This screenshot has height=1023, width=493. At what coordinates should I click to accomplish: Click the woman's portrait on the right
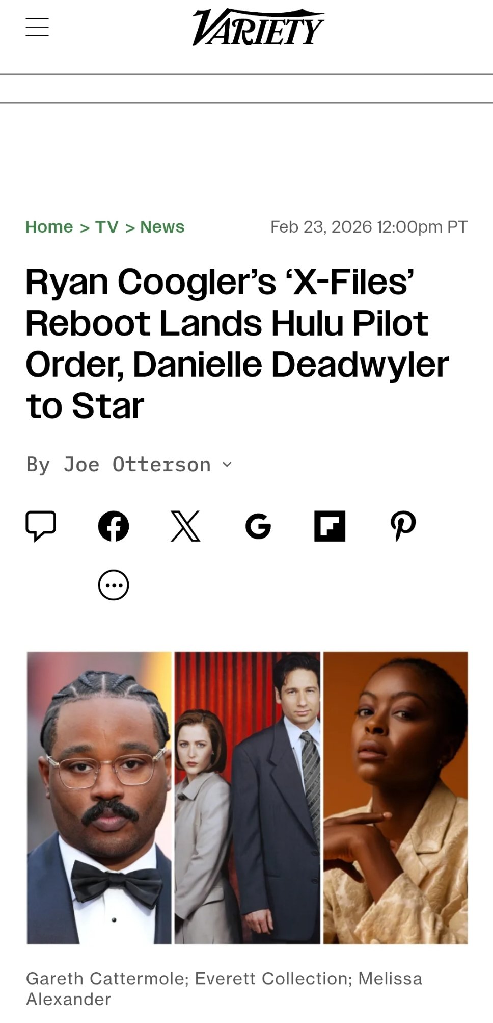click(396, 798)
